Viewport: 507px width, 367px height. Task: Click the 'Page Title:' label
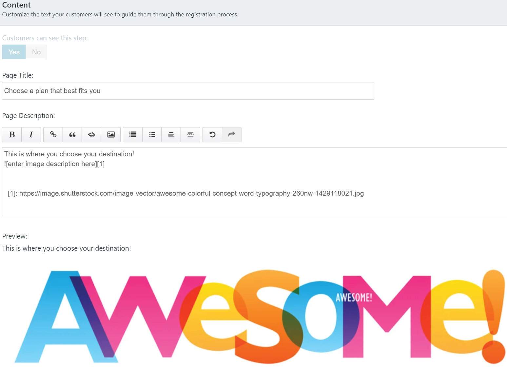[18, 75]
